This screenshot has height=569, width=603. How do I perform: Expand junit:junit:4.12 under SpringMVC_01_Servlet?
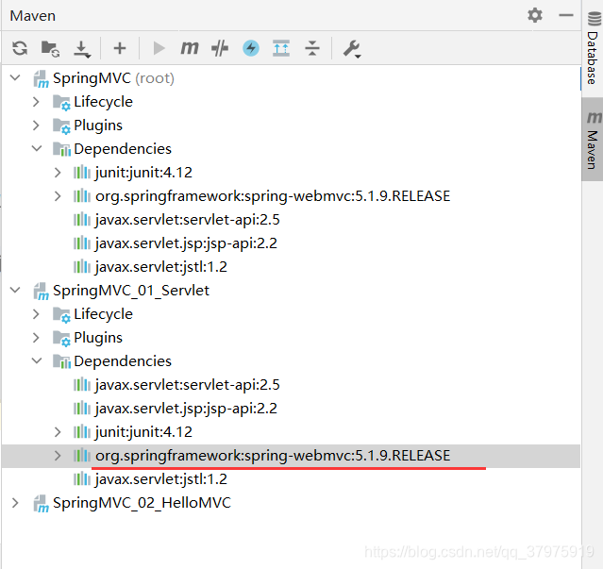pos(58,432)
